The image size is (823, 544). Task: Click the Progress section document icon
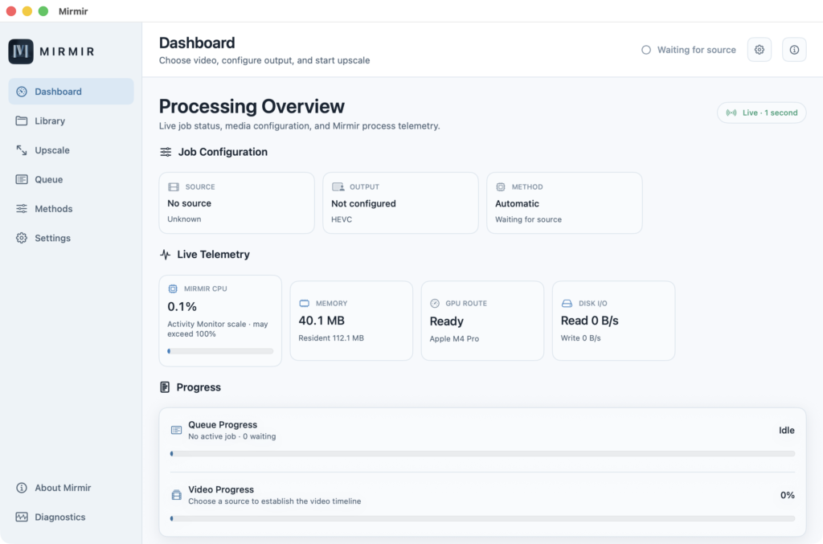point(165,387)
